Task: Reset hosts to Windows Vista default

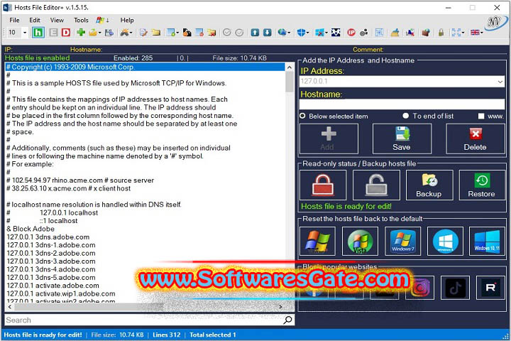Action: [x=360, y=241]
